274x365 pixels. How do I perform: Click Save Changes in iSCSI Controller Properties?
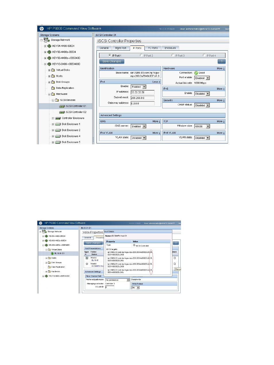pos(112,61)
